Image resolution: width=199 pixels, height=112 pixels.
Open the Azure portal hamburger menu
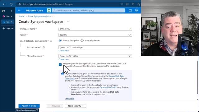click(x=19, y=10)
